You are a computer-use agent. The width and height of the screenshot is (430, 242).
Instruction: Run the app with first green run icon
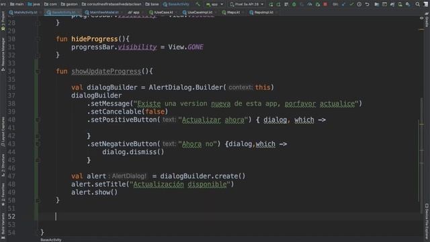pos(271,4)
